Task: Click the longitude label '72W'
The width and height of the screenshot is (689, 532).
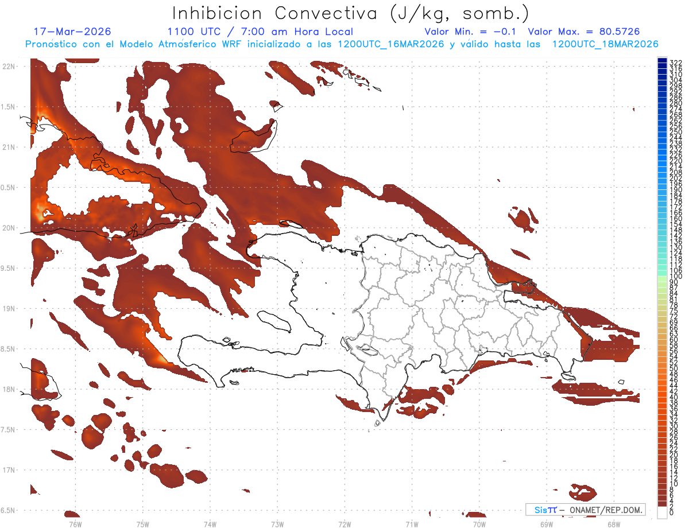Action: [x=344, y=524]
